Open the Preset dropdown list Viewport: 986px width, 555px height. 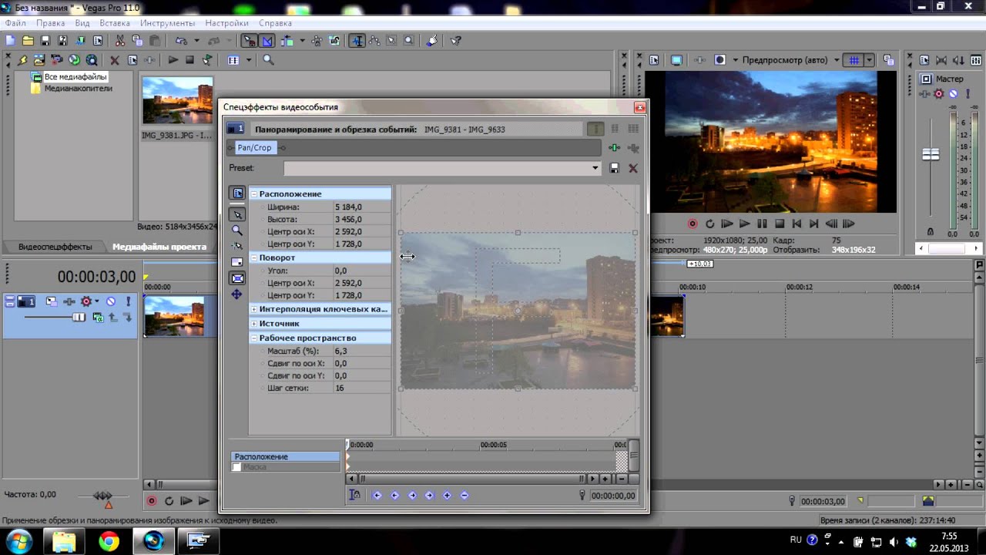click(595, 168)
